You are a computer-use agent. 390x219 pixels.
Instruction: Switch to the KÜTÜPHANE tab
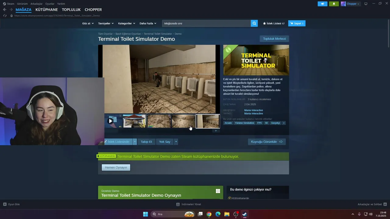[47, 10]
